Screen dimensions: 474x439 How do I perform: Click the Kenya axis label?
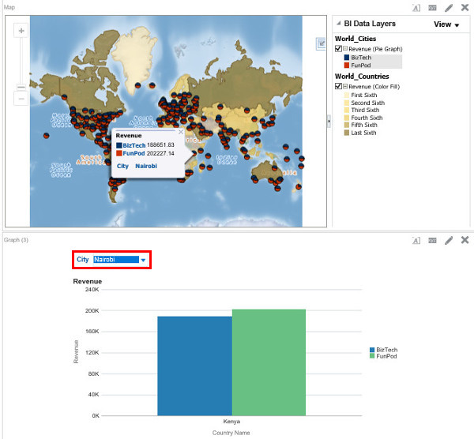tap(231, 421)
